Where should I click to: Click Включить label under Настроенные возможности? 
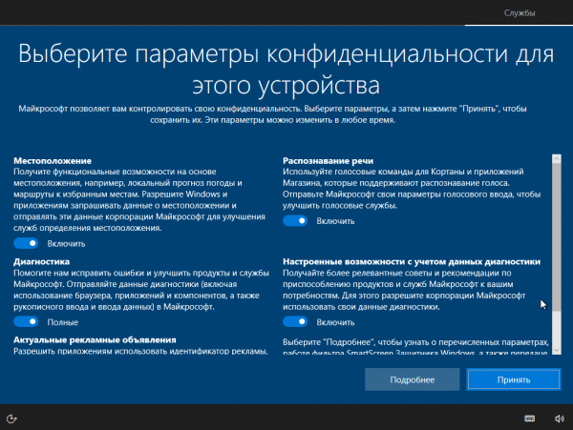pos(335,322)
